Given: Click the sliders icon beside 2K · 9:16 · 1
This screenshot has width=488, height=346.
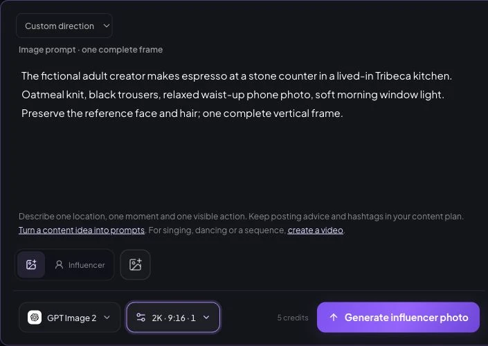Looking at the screenshot, I should point(141,318).
